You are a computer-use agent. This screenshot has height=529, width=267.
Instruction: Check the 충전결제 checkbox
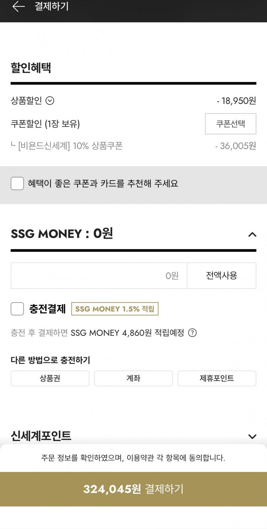pos(17,309)
